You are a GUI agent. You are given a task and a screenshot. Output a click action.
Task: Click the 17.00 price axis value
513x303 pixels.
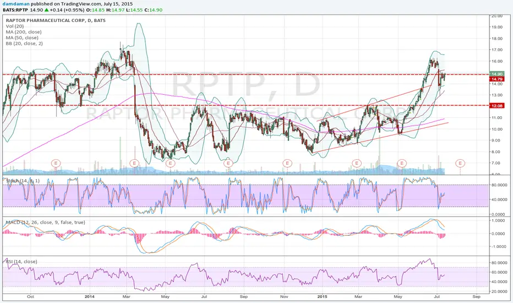497,50
